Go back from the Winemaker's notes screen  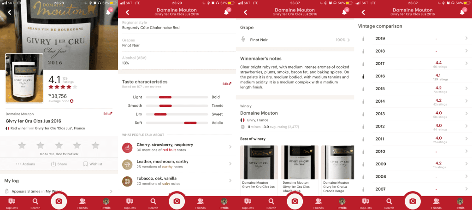tap(245, 12)
